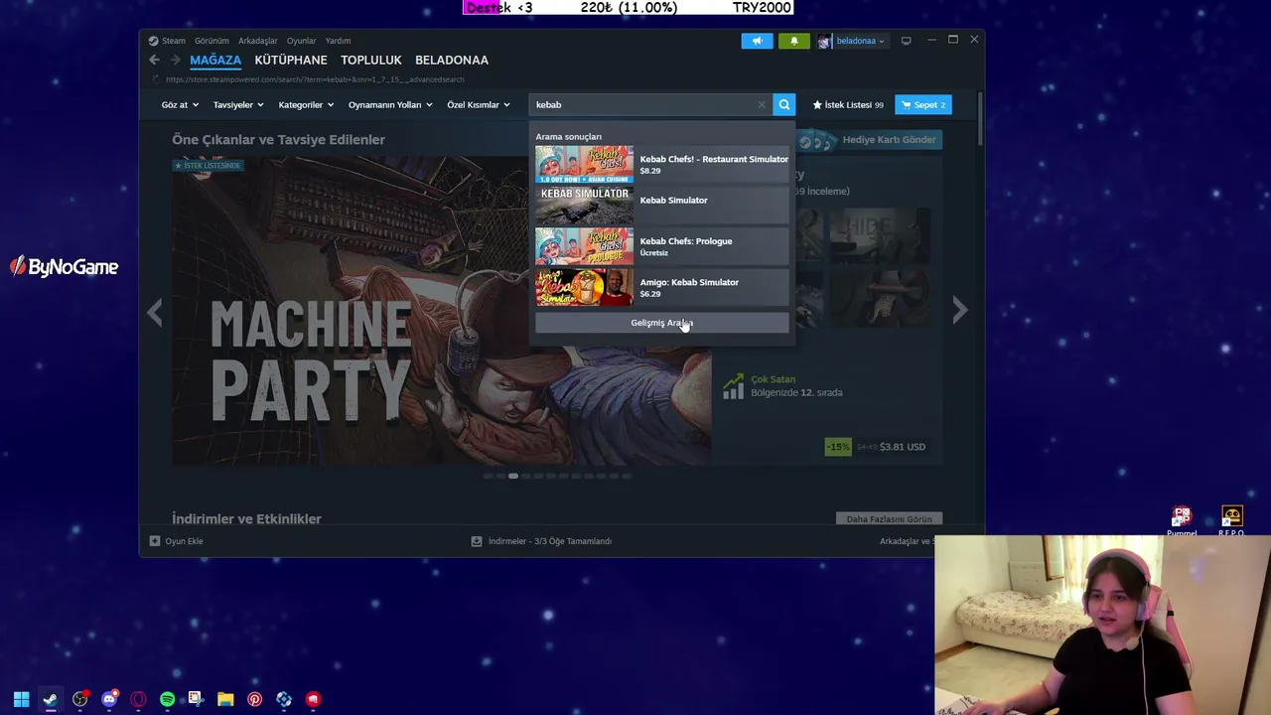The image size is (1271, 715).
Task: Select Kebab Chefs! - Restaurant Simulator result
Action: [662, 165]
